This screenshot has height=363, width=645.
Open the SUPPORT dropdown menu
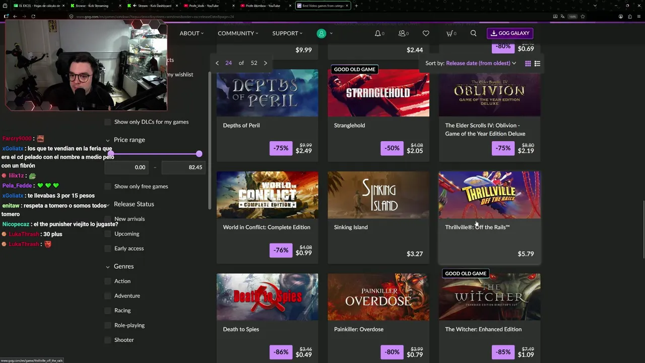pyautogui.click(x=287, y=33)
